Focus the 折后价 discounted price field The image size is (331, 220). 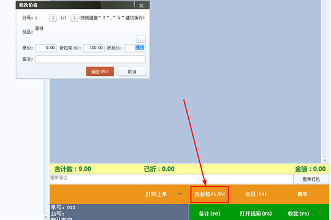[x=135, y=48]
